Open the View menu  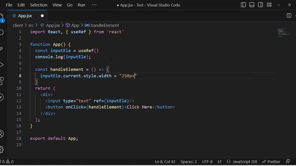click(57, 5)
